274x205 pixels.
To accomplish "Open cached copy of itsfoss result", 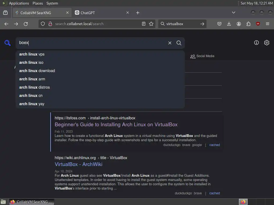I will [x=214, y=145].
